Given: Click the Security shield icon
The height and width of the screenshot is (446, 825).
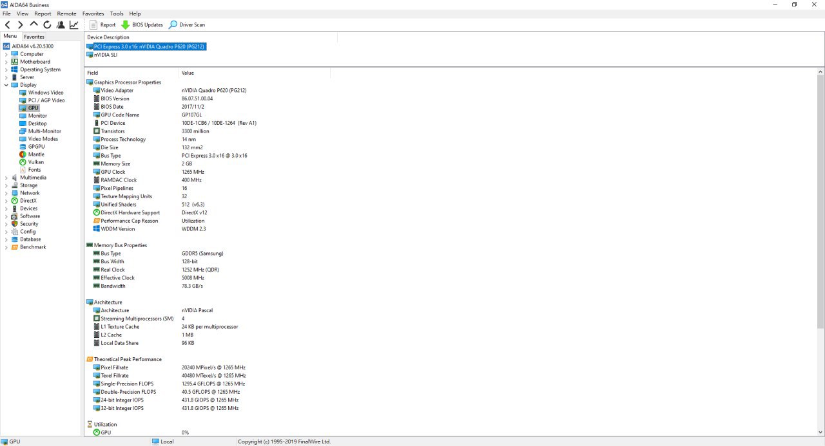Looking at the screenshot, I should tap(15, 224).
